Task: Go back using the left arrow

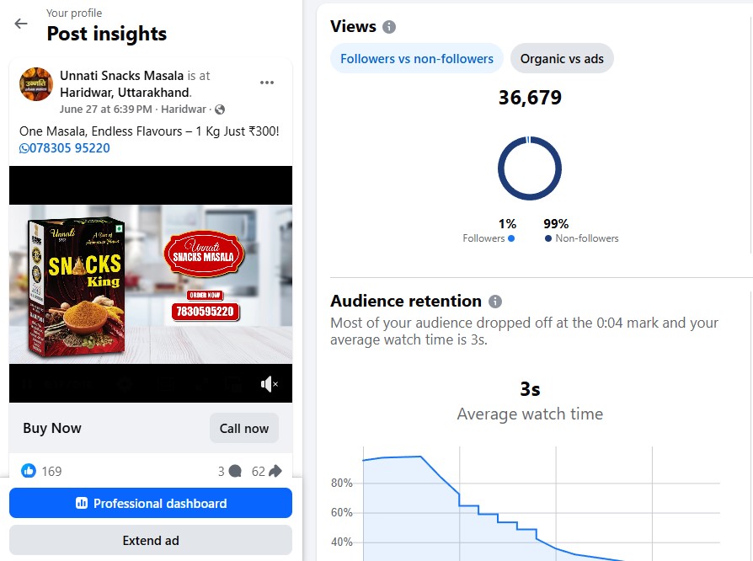Action: point(21,24)
